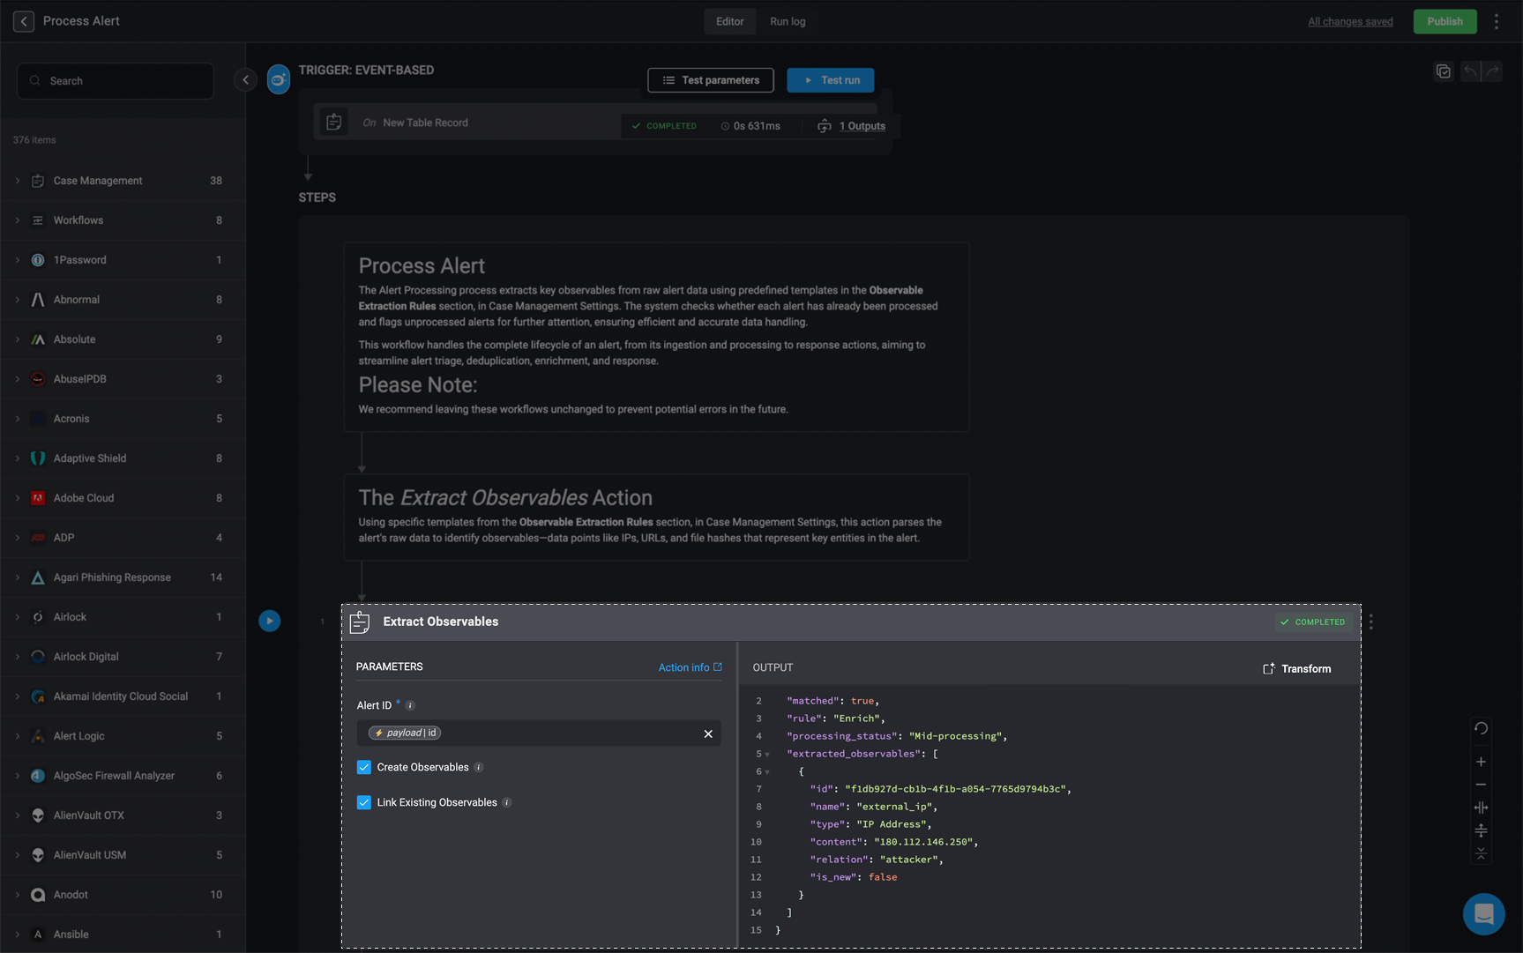The width and height of the screenshot is (1523, 953).
Task: Expand the Adaptive Shield category
Action: (18, 458)
